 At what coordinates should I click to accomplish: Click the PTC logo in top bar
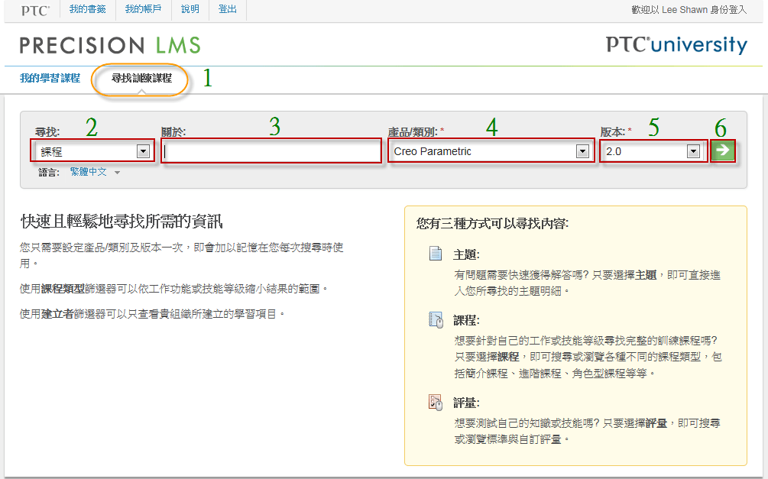point(35,10)
